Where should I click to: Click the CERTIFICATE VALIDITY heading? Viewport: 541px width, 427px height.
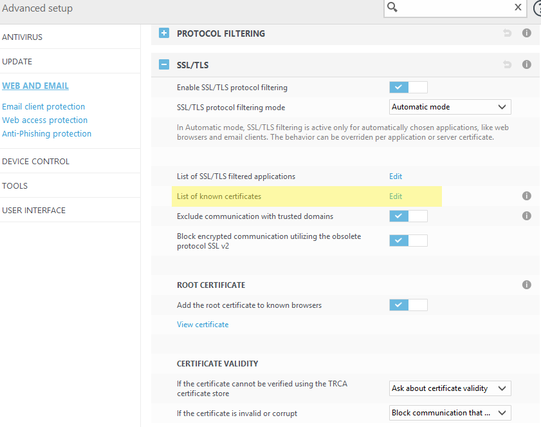tap(217, 363)
